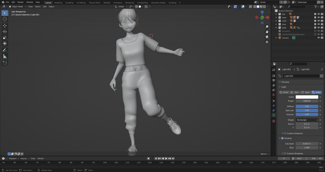Disable the Shadow checkbox
The height and width of the screenshot is (172, 325).
click(282, 138)
